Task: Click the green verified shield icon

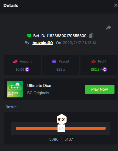Action: point(29,36)
